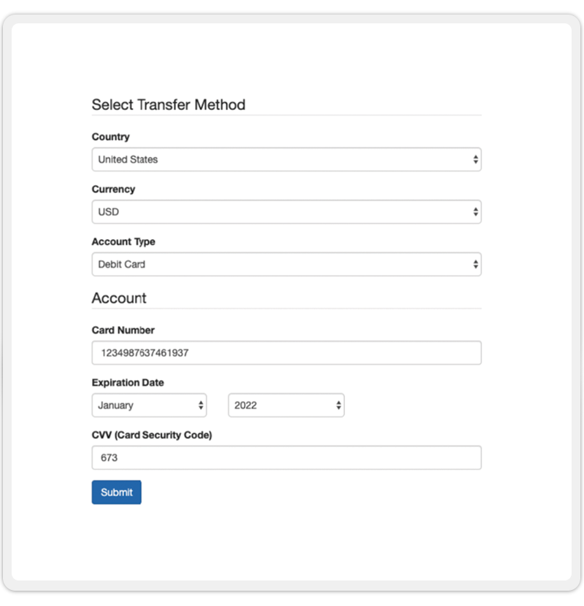Focus the Card Number input field
Screen dimensions: 584x606
(x=286, y=353)
